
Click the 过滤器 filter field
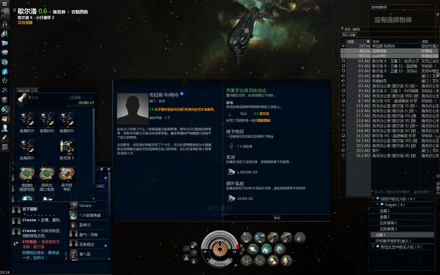click(x=81, y=98)
